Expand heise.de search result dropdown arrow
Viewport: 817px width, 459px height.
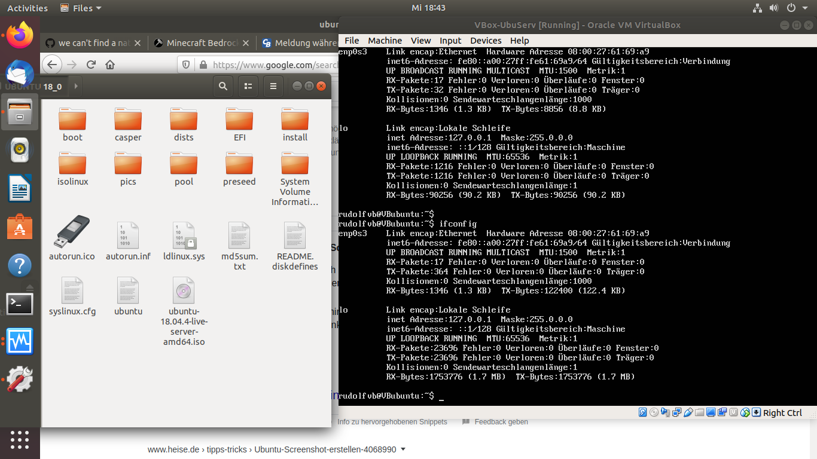(x=403, y=449)
